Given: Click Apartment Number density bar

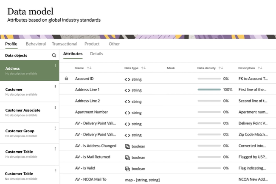Looking at the screenshot, I should pos(209,112).
